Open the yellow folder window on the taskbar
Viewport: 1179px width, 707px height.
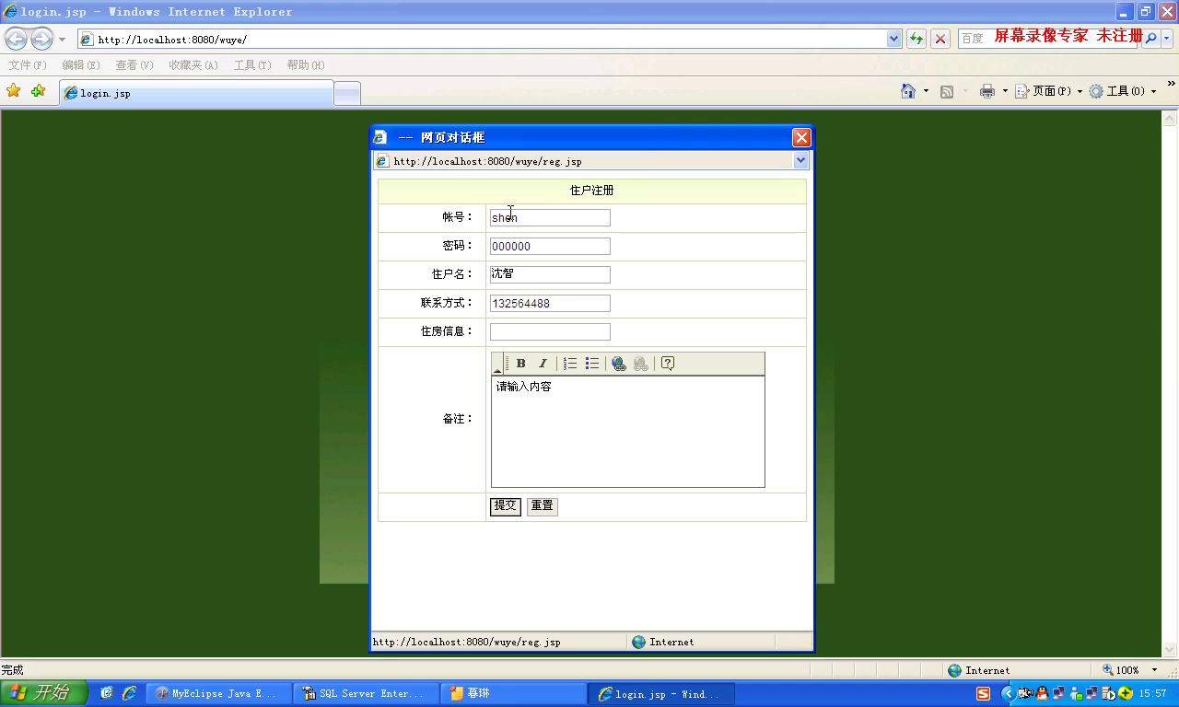[x=514, y=694]
